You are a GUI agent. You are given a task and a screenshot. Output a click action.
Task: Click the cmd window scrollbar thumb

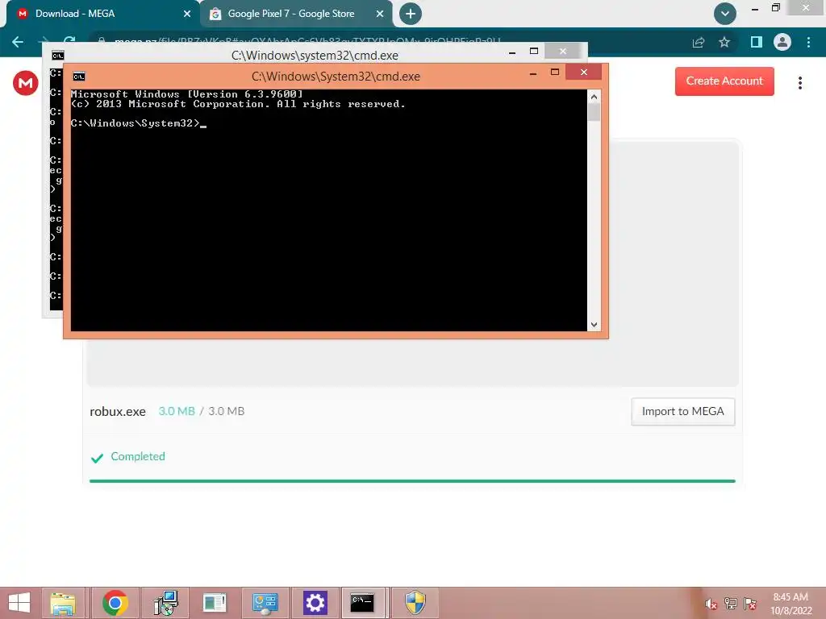pyautogui.click(x=594, y=112)
